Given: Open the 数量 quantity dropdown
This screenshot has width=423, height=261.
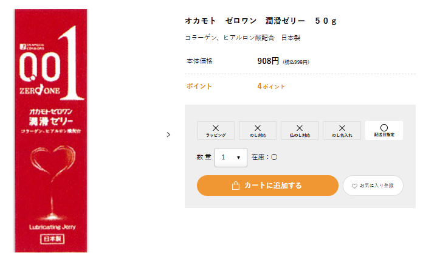Looking at the screenshot, I should tap(231, 157).
